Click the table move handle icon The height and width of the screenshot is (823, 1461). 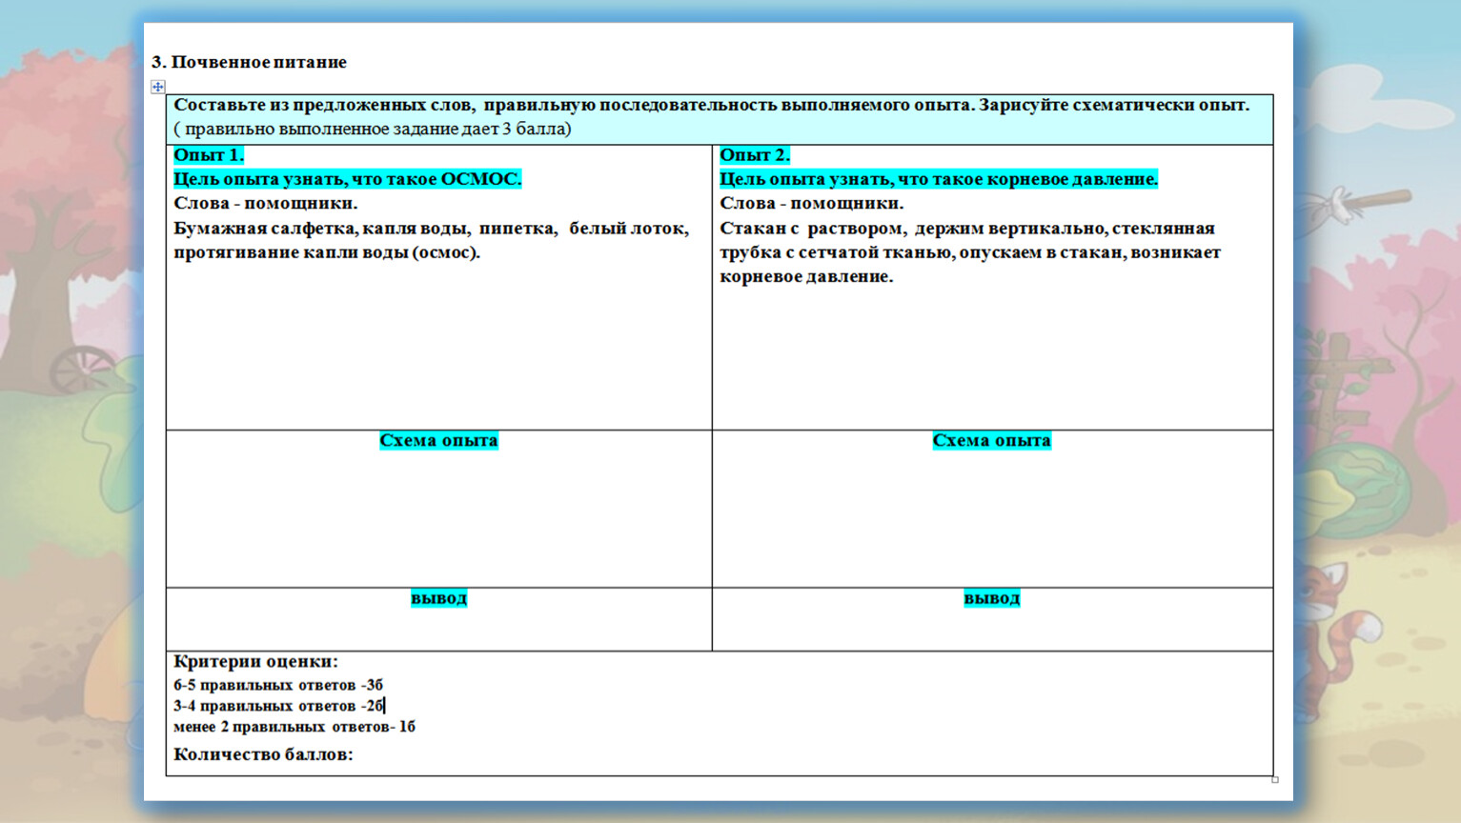158,87
